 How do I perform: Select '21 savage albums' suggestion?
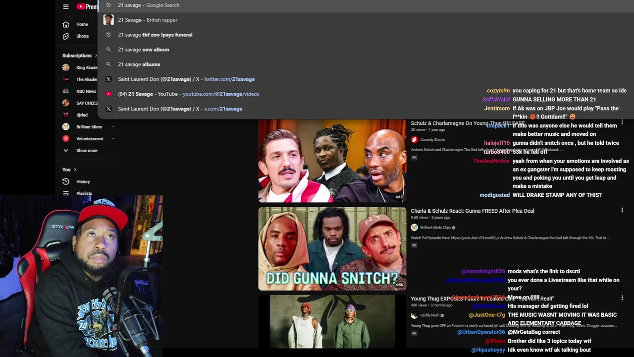click(139, 64)
